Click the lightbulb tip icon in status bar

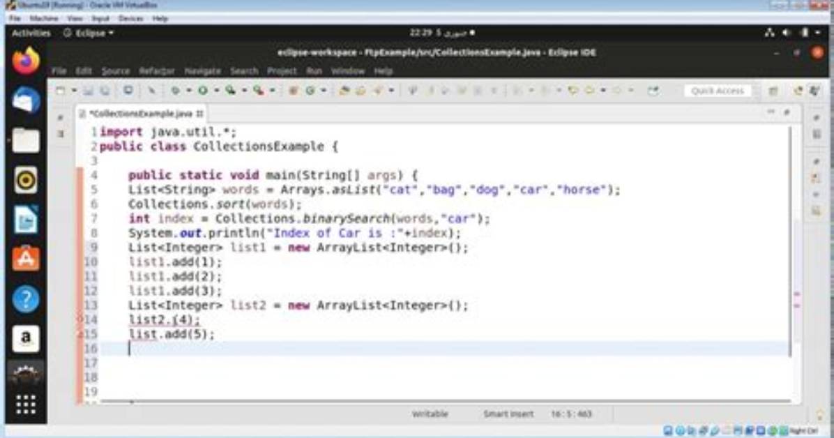[819, 414]
